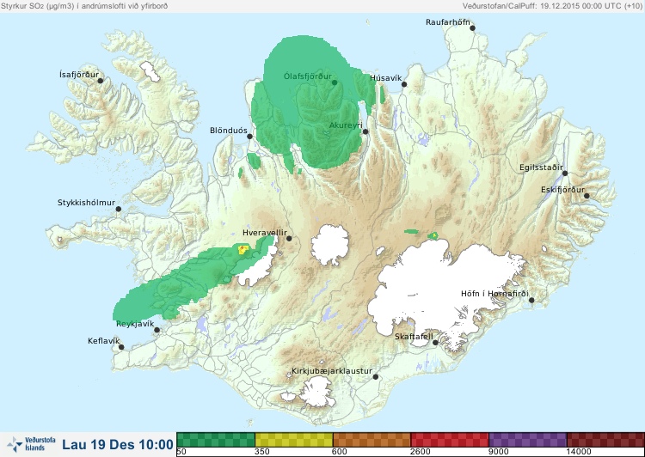Click the Eskifjörður marker dot

[587, 196]
